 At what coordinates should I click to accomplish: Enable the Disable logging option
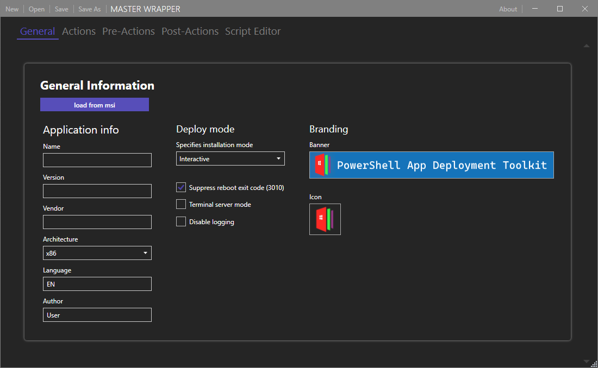click(x=180, y=221)
